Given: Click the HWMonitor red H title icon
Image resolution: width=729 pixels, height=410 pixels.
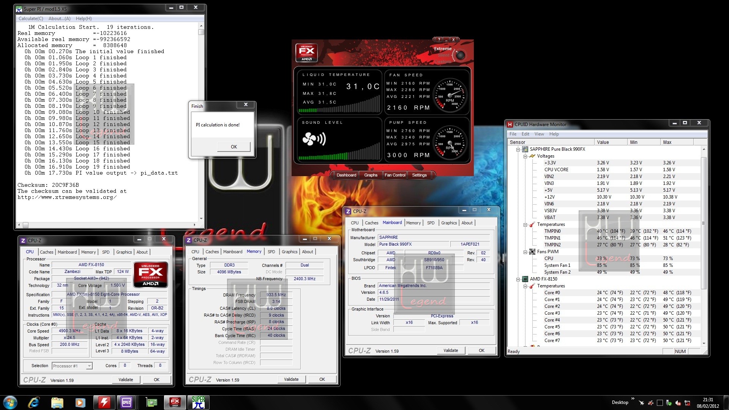Looking at the screenshot, I should (510, 125).
